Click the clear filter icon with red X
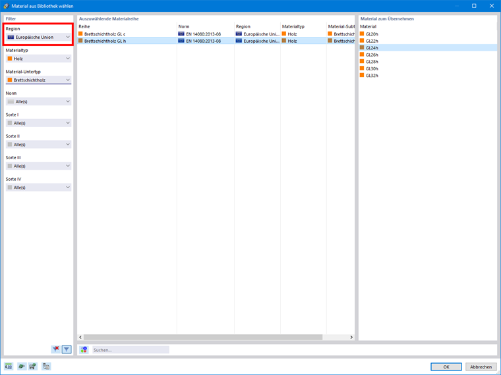Viewport: 501px width, 375px height. click(x=55, y=349)
